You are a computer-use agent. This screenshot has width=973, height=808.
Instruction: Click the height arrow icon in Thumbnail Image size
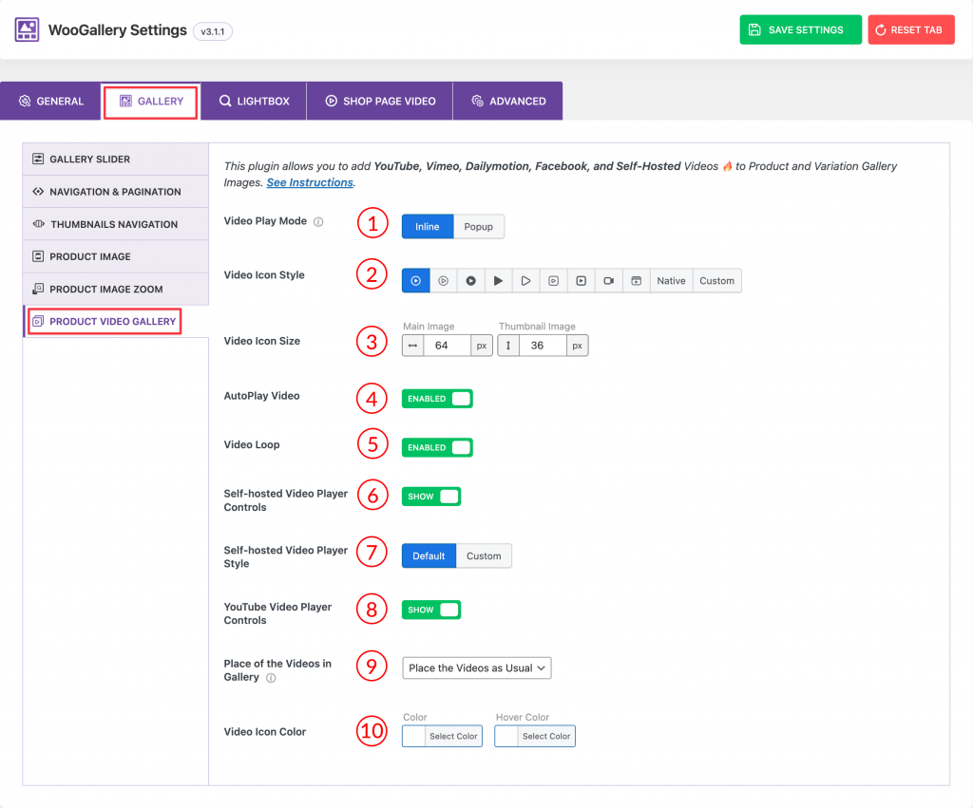pos(508,346)
